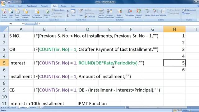Sort Z to A descending
The image size is (199, 112).
[x=68, y=16]
